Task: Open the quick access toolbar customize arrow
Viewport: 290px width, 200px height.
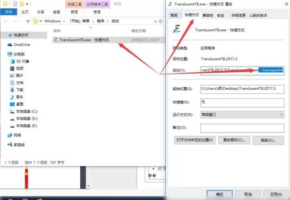Action: click(x=27, y=4)
